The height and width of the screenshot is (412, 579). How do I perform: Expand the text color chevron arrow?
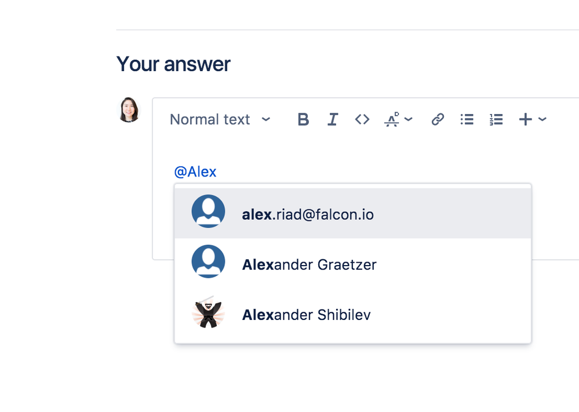pyautogui.click(x=409, y=119)
